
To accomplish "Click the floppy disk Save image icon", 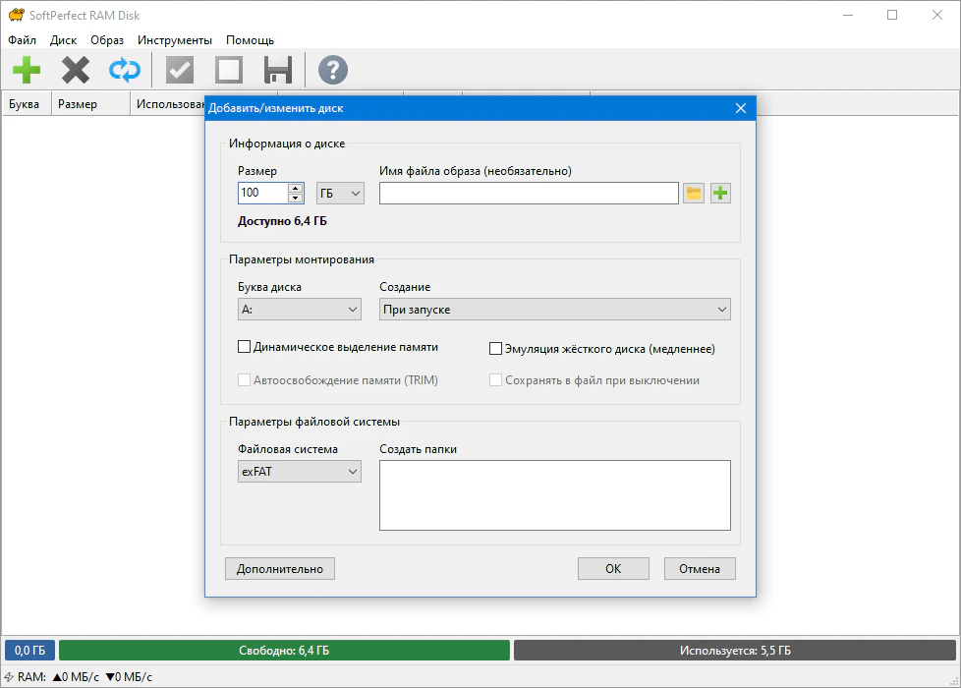I will point(278,70).
